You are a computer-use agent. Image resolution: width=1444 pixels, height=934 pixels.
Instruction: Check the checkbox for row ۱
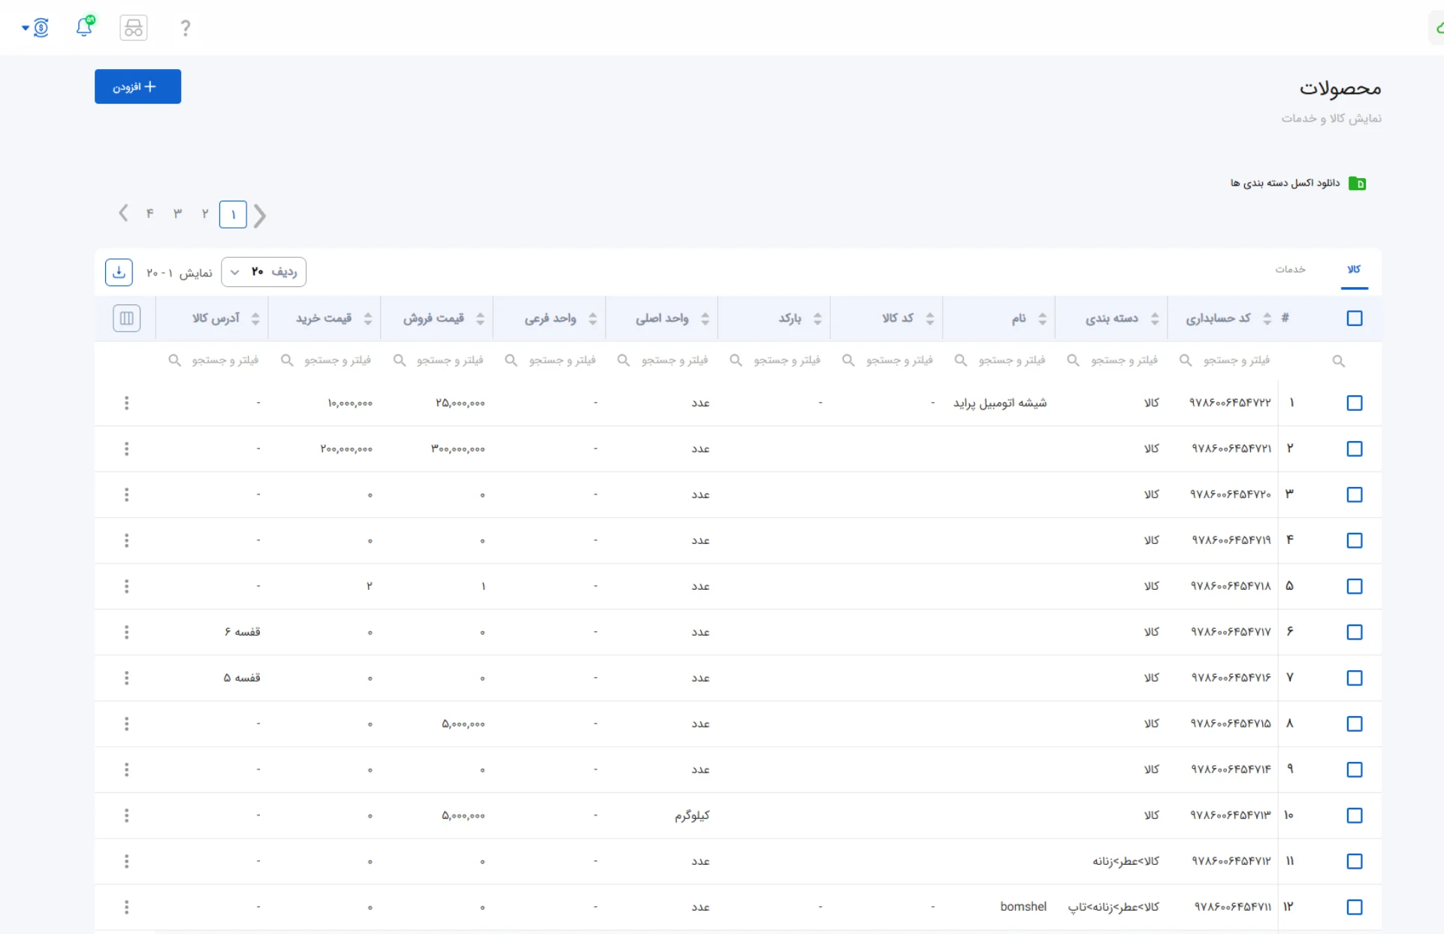[x=1355, y=404]
